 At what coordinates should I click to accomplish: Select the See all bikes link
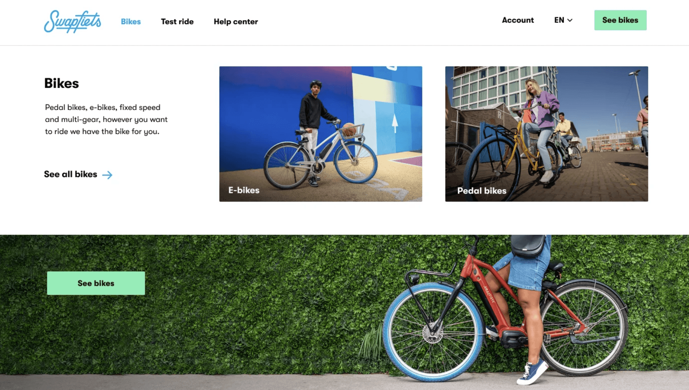click(78, 174)
